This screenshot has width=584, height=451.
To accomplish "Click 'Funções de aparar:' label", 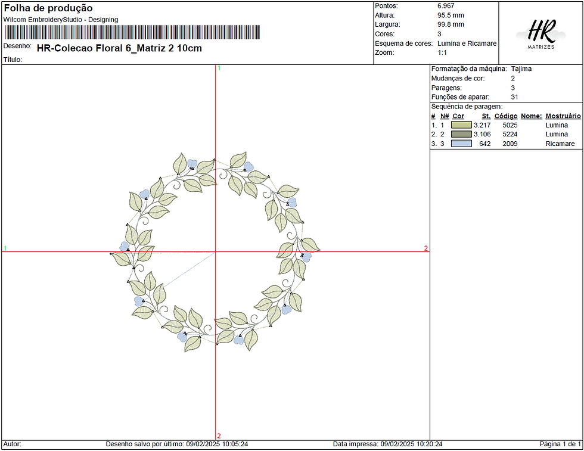I will click(460, 97).
